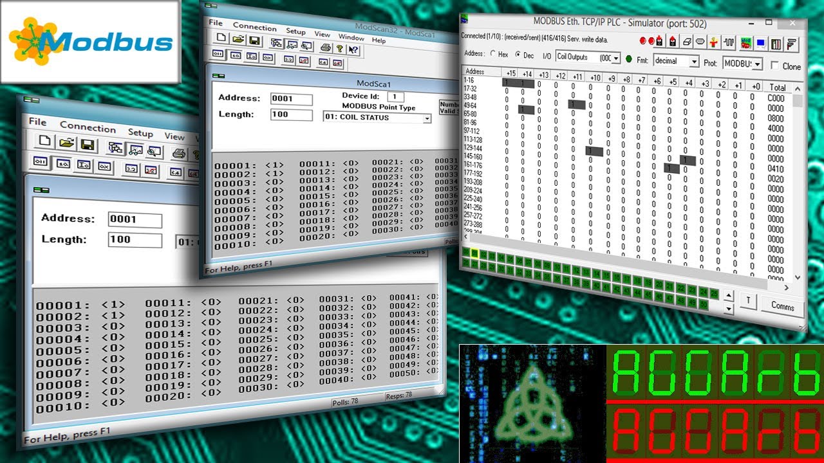Image resolution: width=824 pixels, height=463 pixels.
Task: Open 01: COIL STATUS point type dropdown
Action: click(427, 118)
